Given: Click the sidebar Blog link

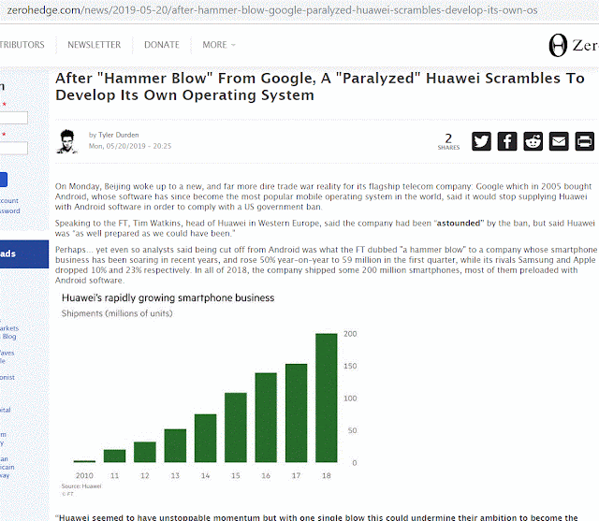Looking at the screenshot, I should click(x=9, y=336).
